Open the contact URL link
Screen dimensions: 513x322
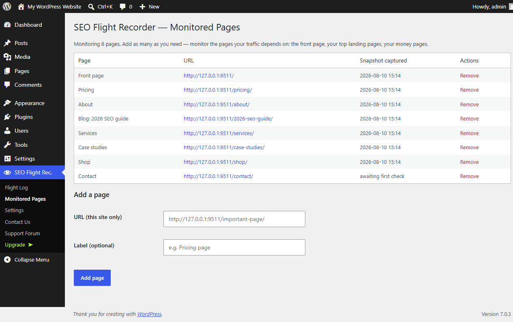click(x=218, y=176)
